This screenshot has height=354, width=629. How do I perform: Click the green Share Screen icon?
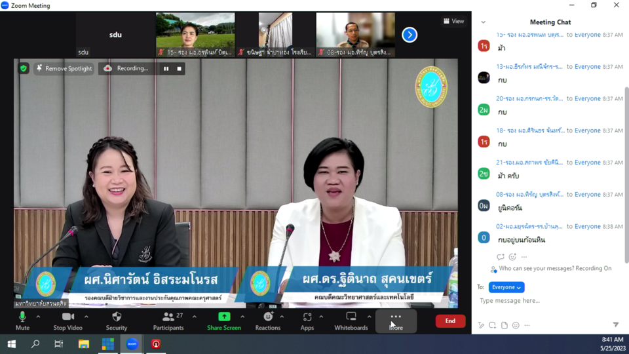pyautogui.click(x=224, y=317)
